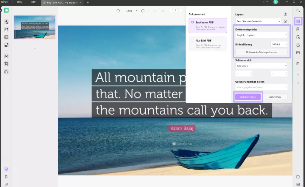Open Layout help question mark icon
This screenshot has height=187, width=305.
click(x=285, y=14)
